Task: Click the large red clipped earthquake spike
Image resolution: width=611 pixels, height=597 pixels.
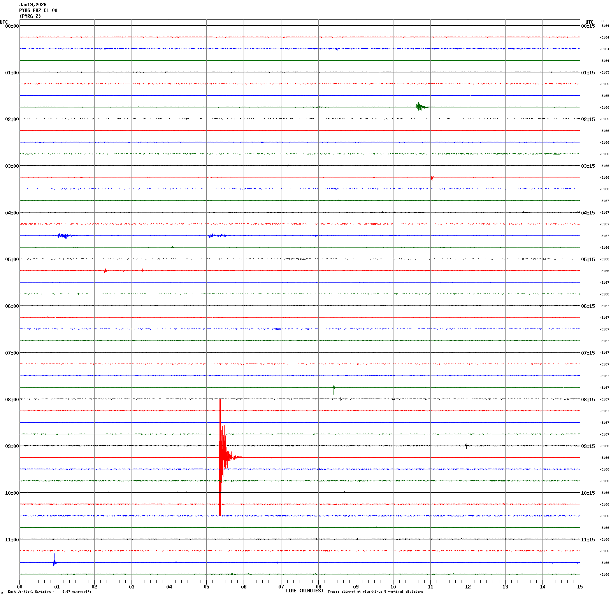Action: (x=220, y=457)
